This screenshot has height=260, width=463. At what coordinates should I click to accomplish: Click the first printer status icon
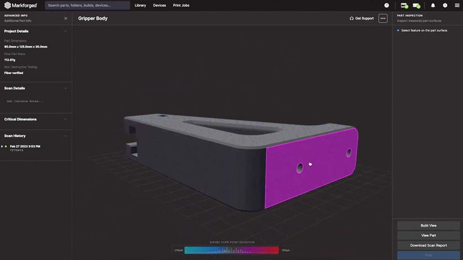click(x=404, y=5)
